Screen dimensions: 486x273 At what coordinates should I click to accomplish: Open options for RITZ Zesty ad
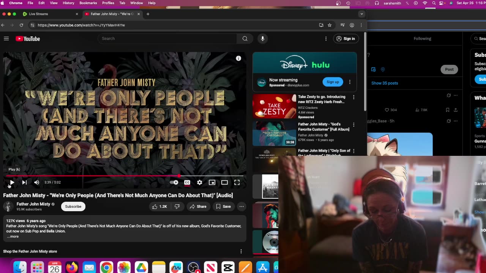(x=353, y=97)
